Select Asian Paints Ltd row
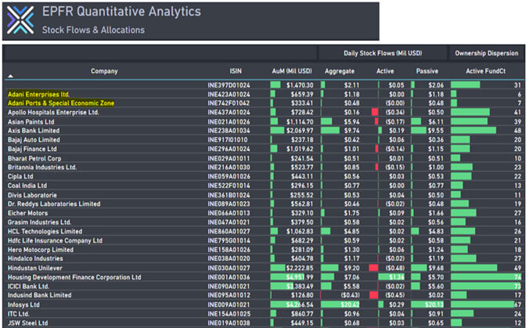Viewport: 526px width, 328px height. [x=265, y=122]
